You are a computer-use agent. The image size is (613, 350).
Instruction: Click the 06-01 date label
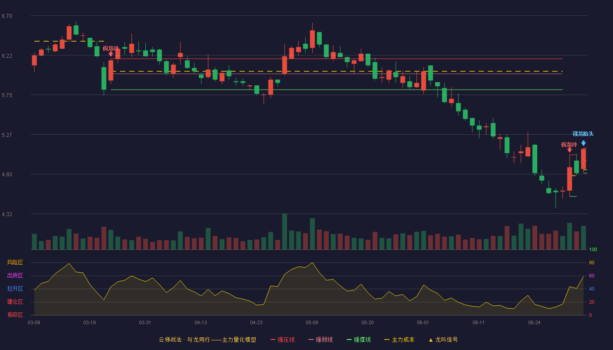[423, 322]
